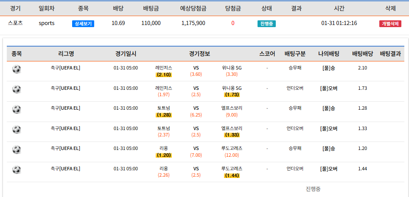Screen dimensions: 409x197
Task: Click soccer ball icon in Rangers 승무패 row
Action: 17,69
